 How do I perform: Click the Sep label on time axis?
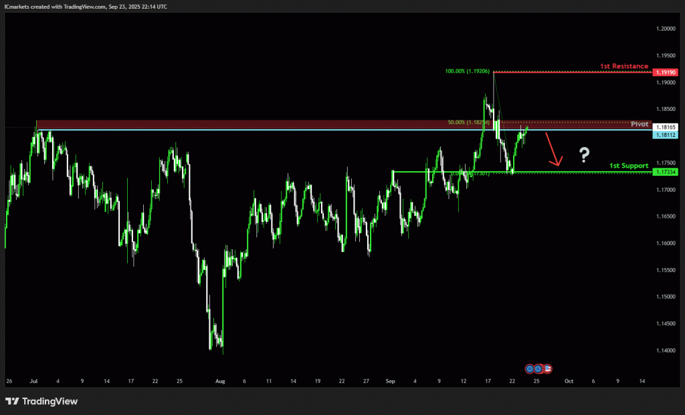(x=391, y=381)
